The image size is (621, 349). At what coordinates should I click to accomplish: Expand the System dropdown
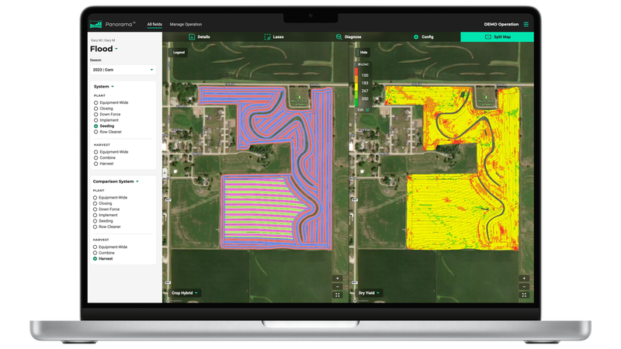pyautogui.click(x=104, y=86)
